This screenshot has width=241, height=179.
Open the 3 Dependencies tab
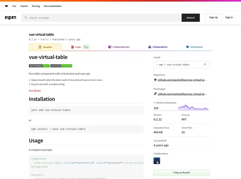click(119, 47)
